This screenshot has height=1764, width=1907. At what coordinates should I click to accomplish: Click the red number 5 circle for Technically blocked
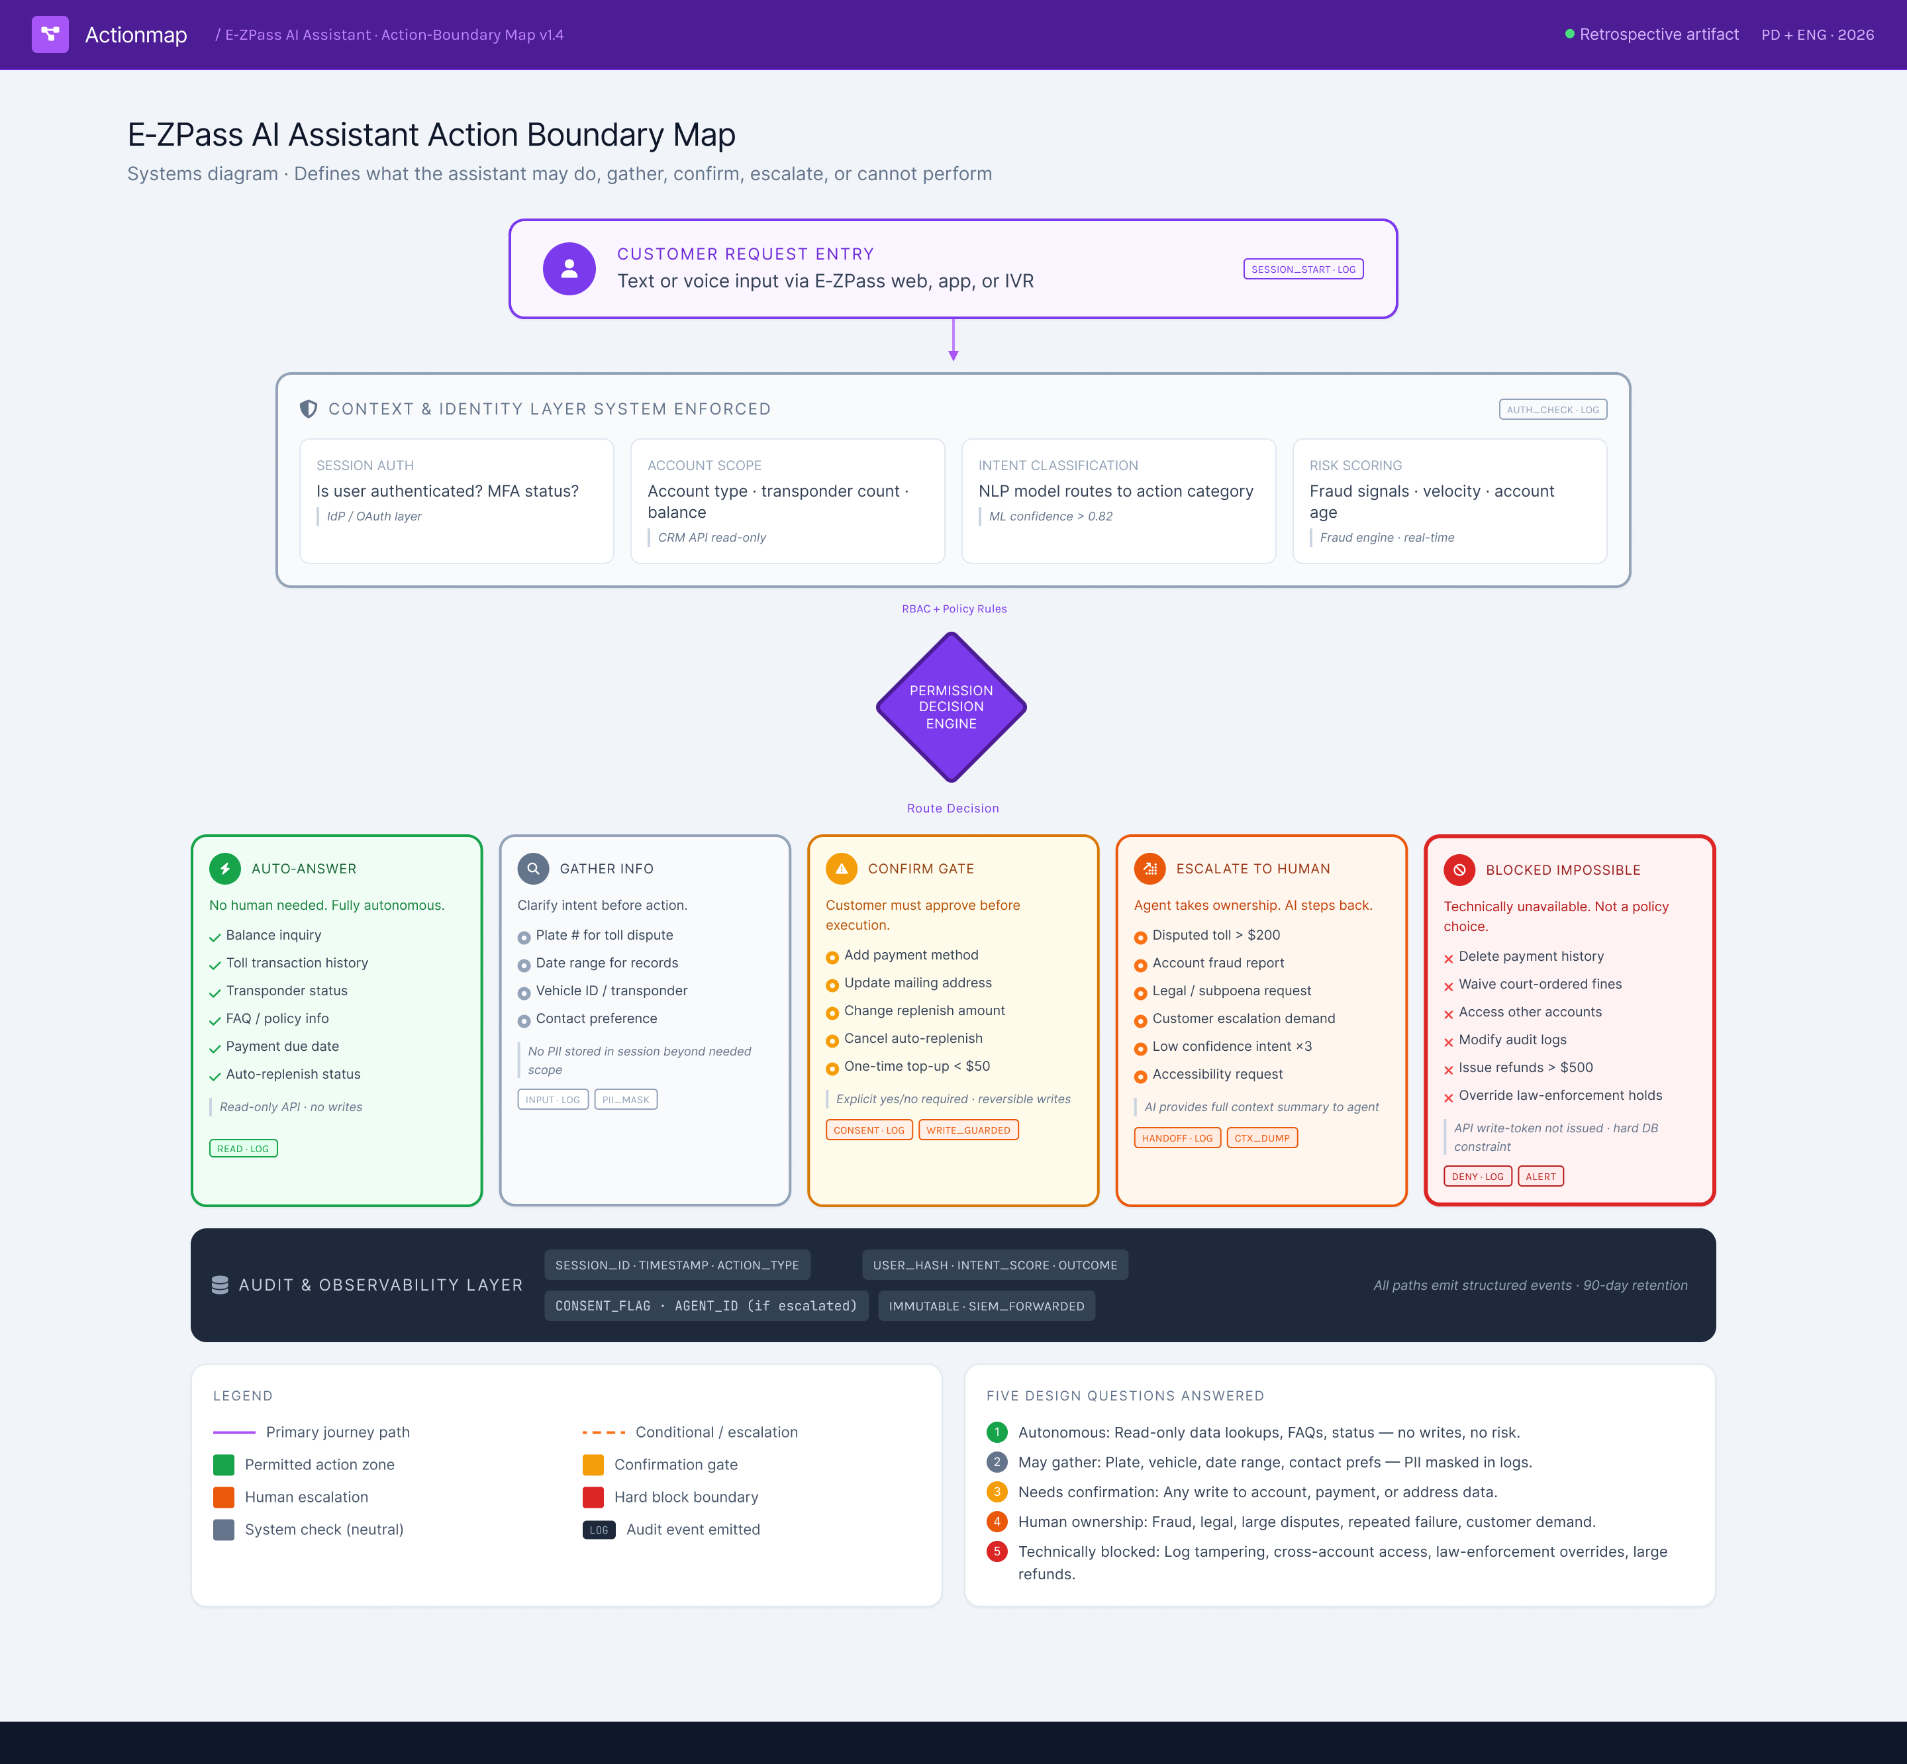point(997,1551)
